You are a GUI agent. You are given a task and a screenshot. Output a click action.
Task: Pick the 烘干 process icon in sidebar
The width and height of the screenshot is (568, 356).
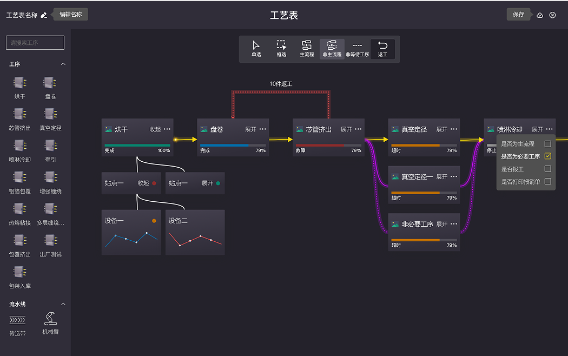tap(20, 83)
